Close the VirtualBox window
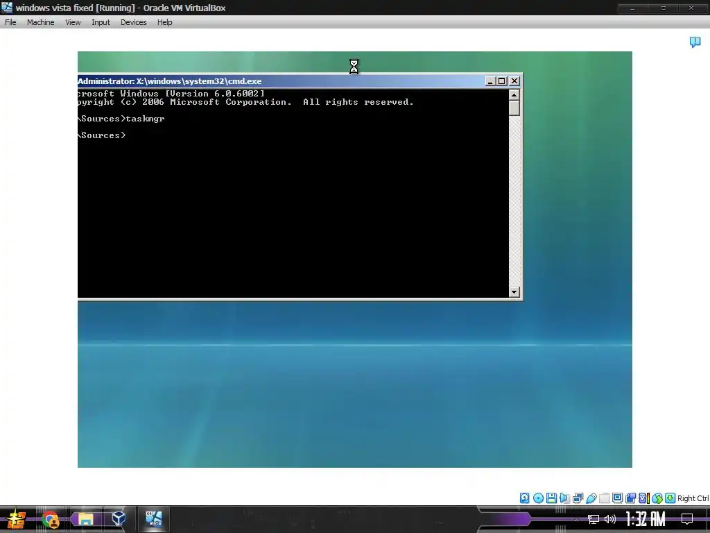710x533 pixels. point(691,8)
